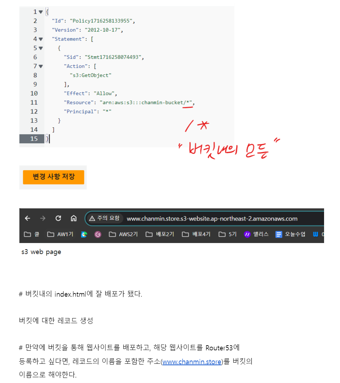Click the "Allow" effect value

point(104,93)
